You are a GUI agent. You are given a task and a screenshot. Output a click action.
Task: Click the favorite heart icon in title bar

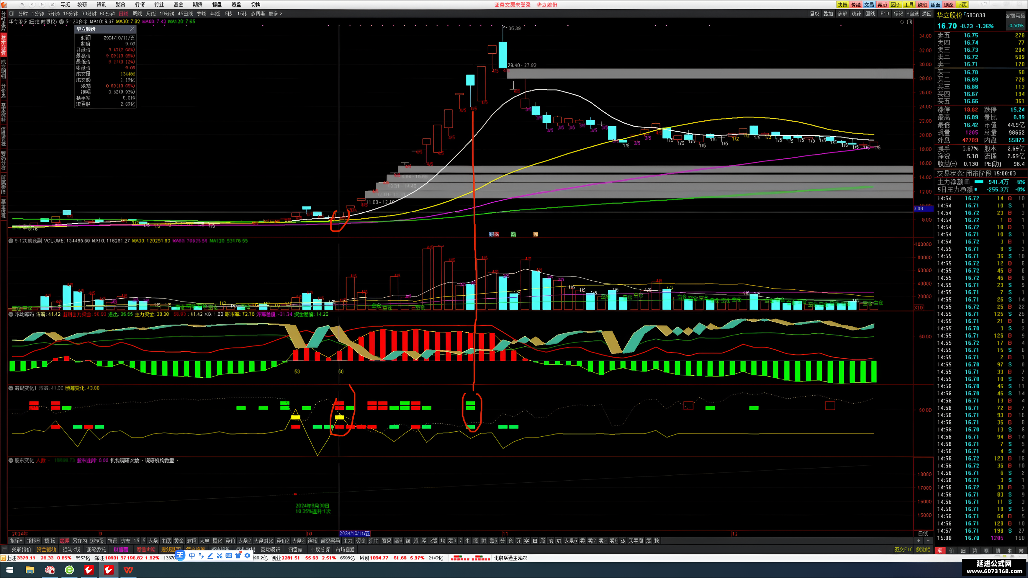click(x=984, y=4)
